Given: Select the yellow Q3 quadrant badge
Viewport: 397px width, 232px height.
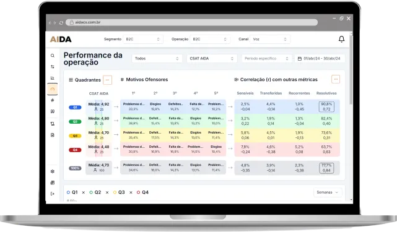Looking at the screenshot, I should (75, 136).
